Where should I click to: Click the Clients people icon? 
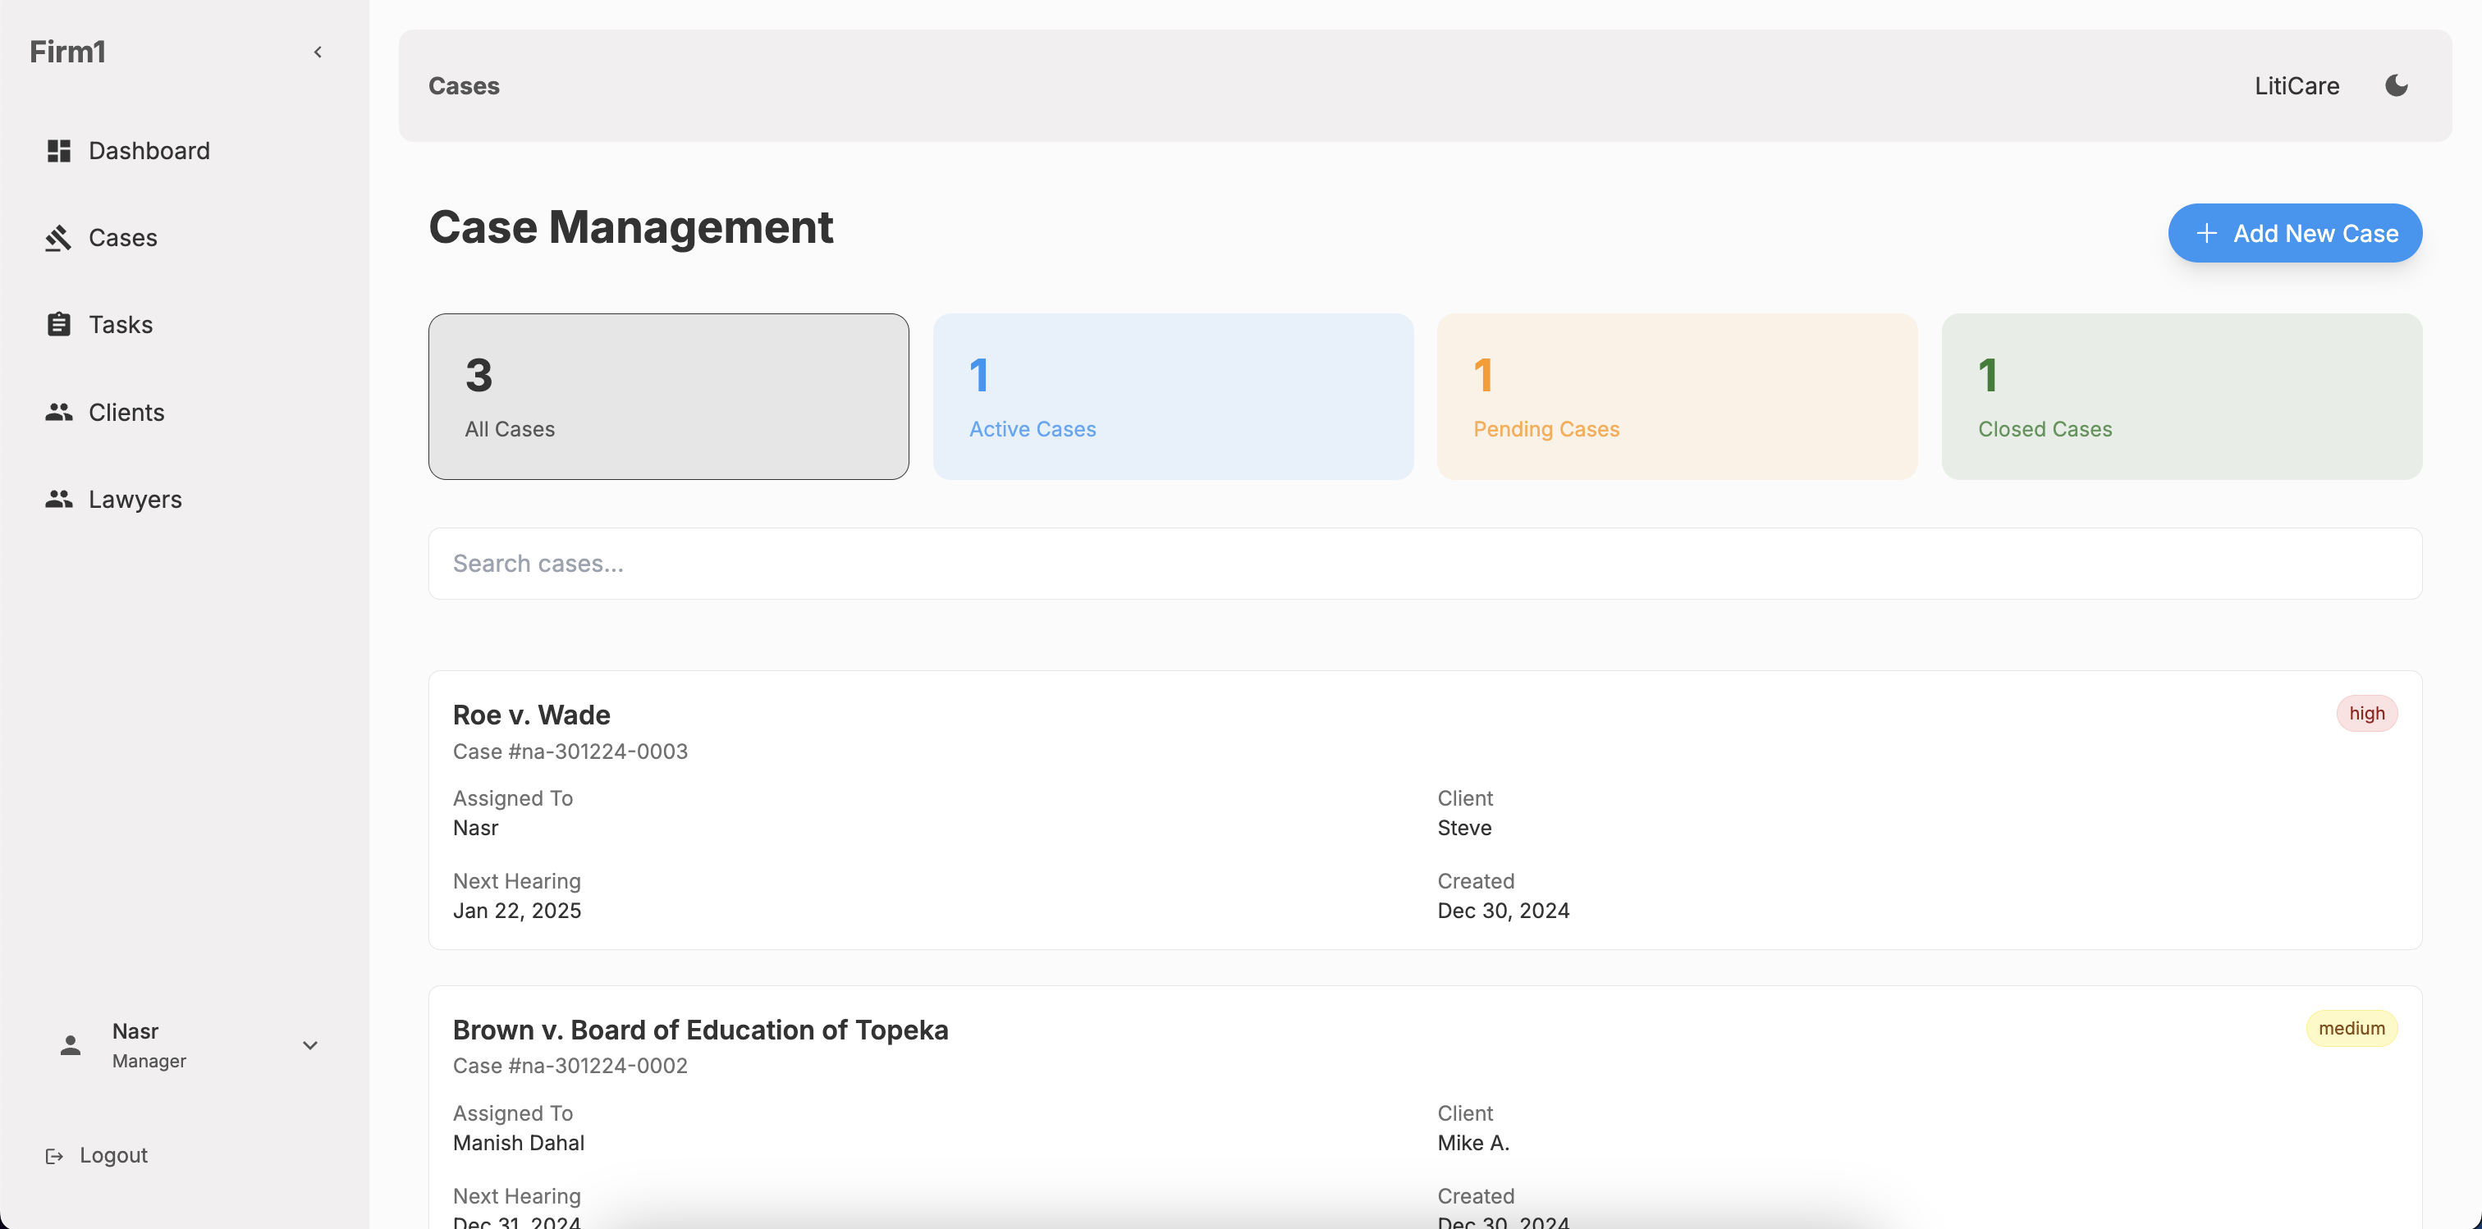pos(59,412)
